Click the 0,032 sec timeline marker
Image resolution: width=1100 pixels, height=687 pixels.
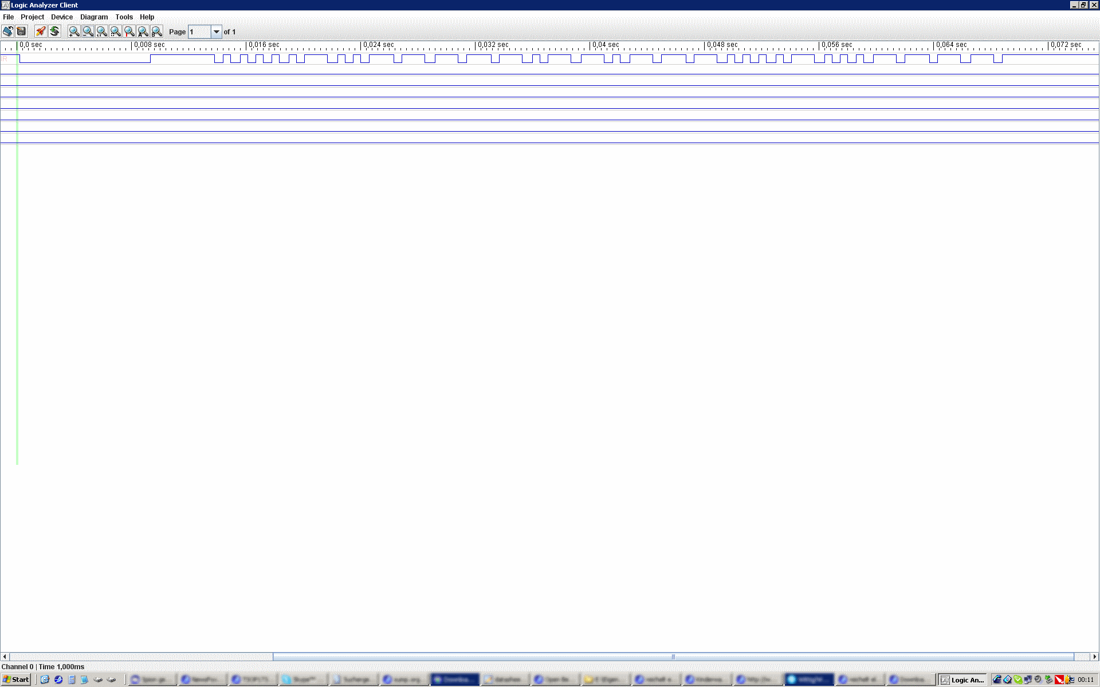point(493,45)
